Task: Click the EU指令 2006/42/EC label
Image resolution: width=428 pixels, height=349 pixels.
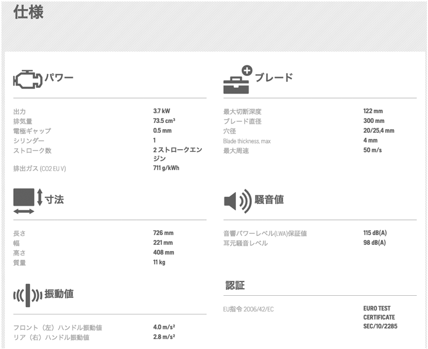Action: [249, 309]
